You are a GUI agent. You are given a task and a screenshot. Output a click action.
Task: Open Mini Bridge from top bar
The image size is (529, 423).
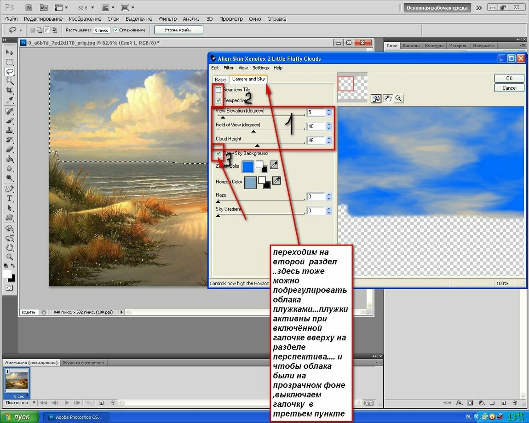point(44,7)
